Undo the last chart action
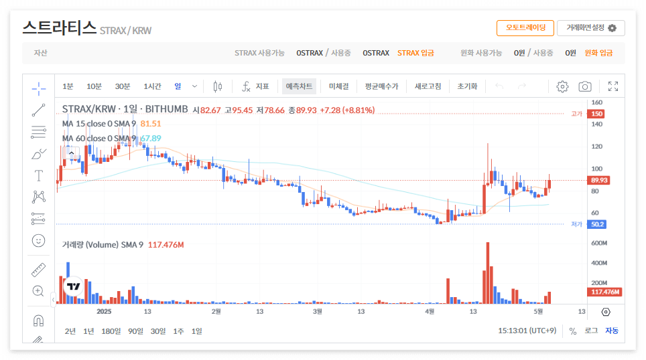Screen dimensions: 646x360 coord(499,86)
